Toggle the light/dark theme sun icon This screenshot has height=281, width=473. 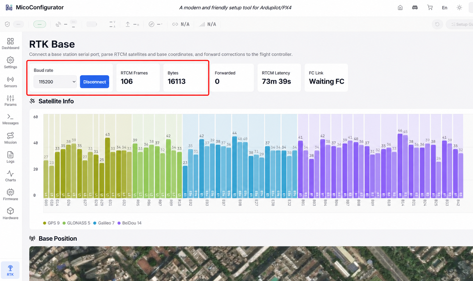pyautogui.click(x=459, y=8)
